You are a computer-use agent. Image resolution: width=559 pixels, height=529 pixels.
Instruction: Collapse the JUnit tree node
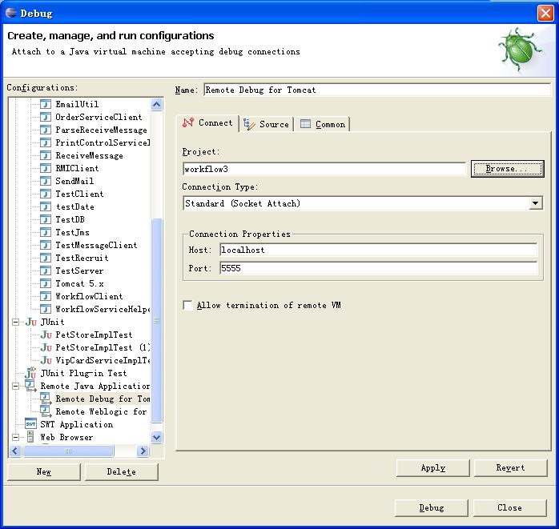point(16,322)
